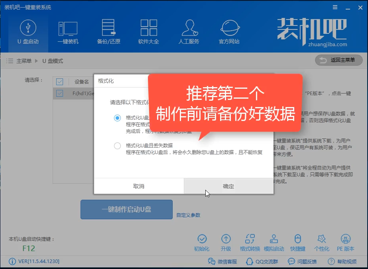
Task: Open the 软件大全 software collection
Action: pos(148,32)
